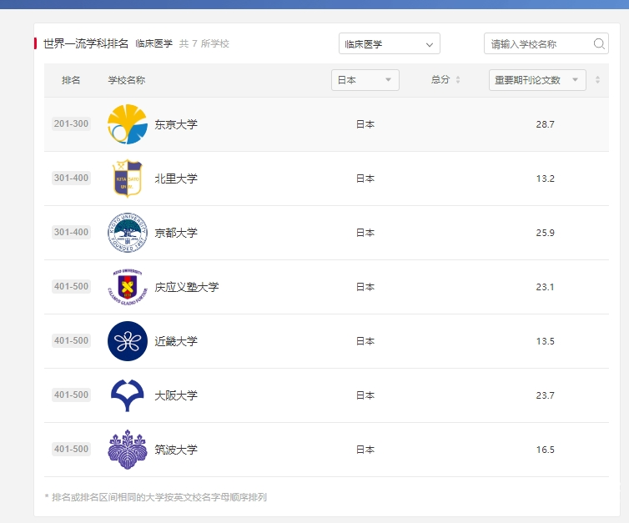Open the 重要期刊论文数 indicator dropdown

537,80
